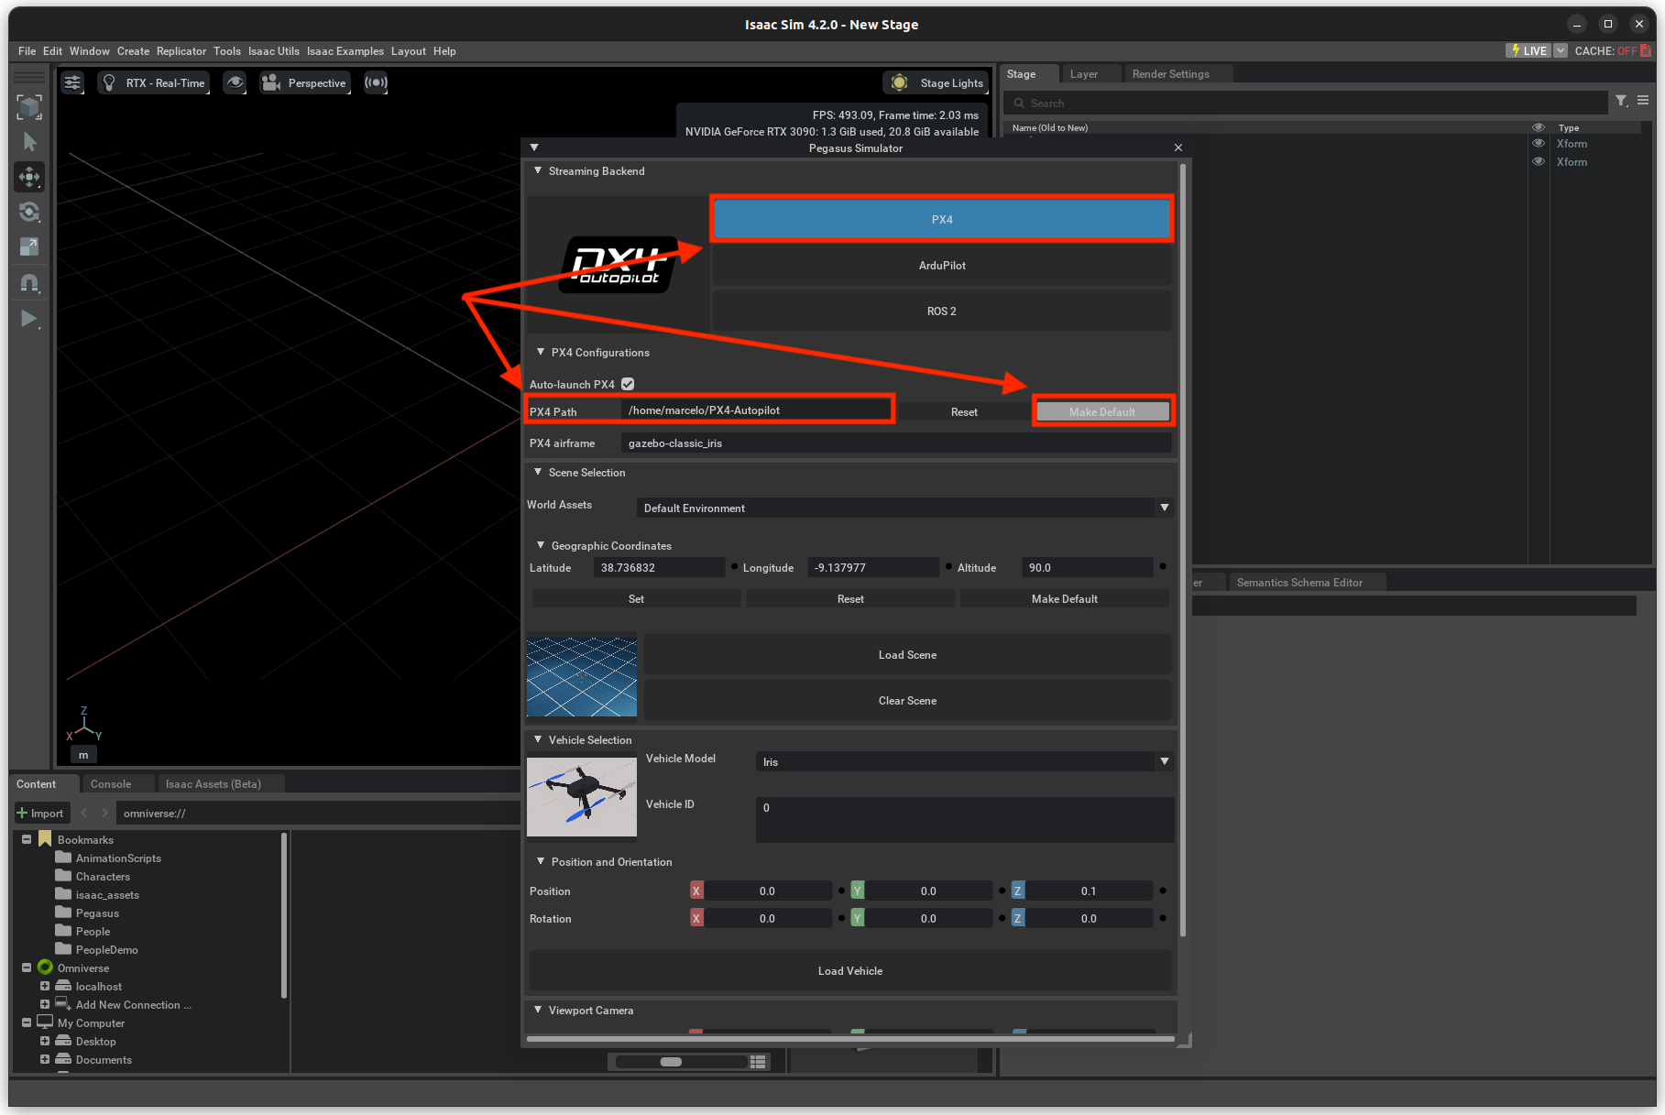
Task: Collapse the Position and Orientation section
Action: pos(541,861)
